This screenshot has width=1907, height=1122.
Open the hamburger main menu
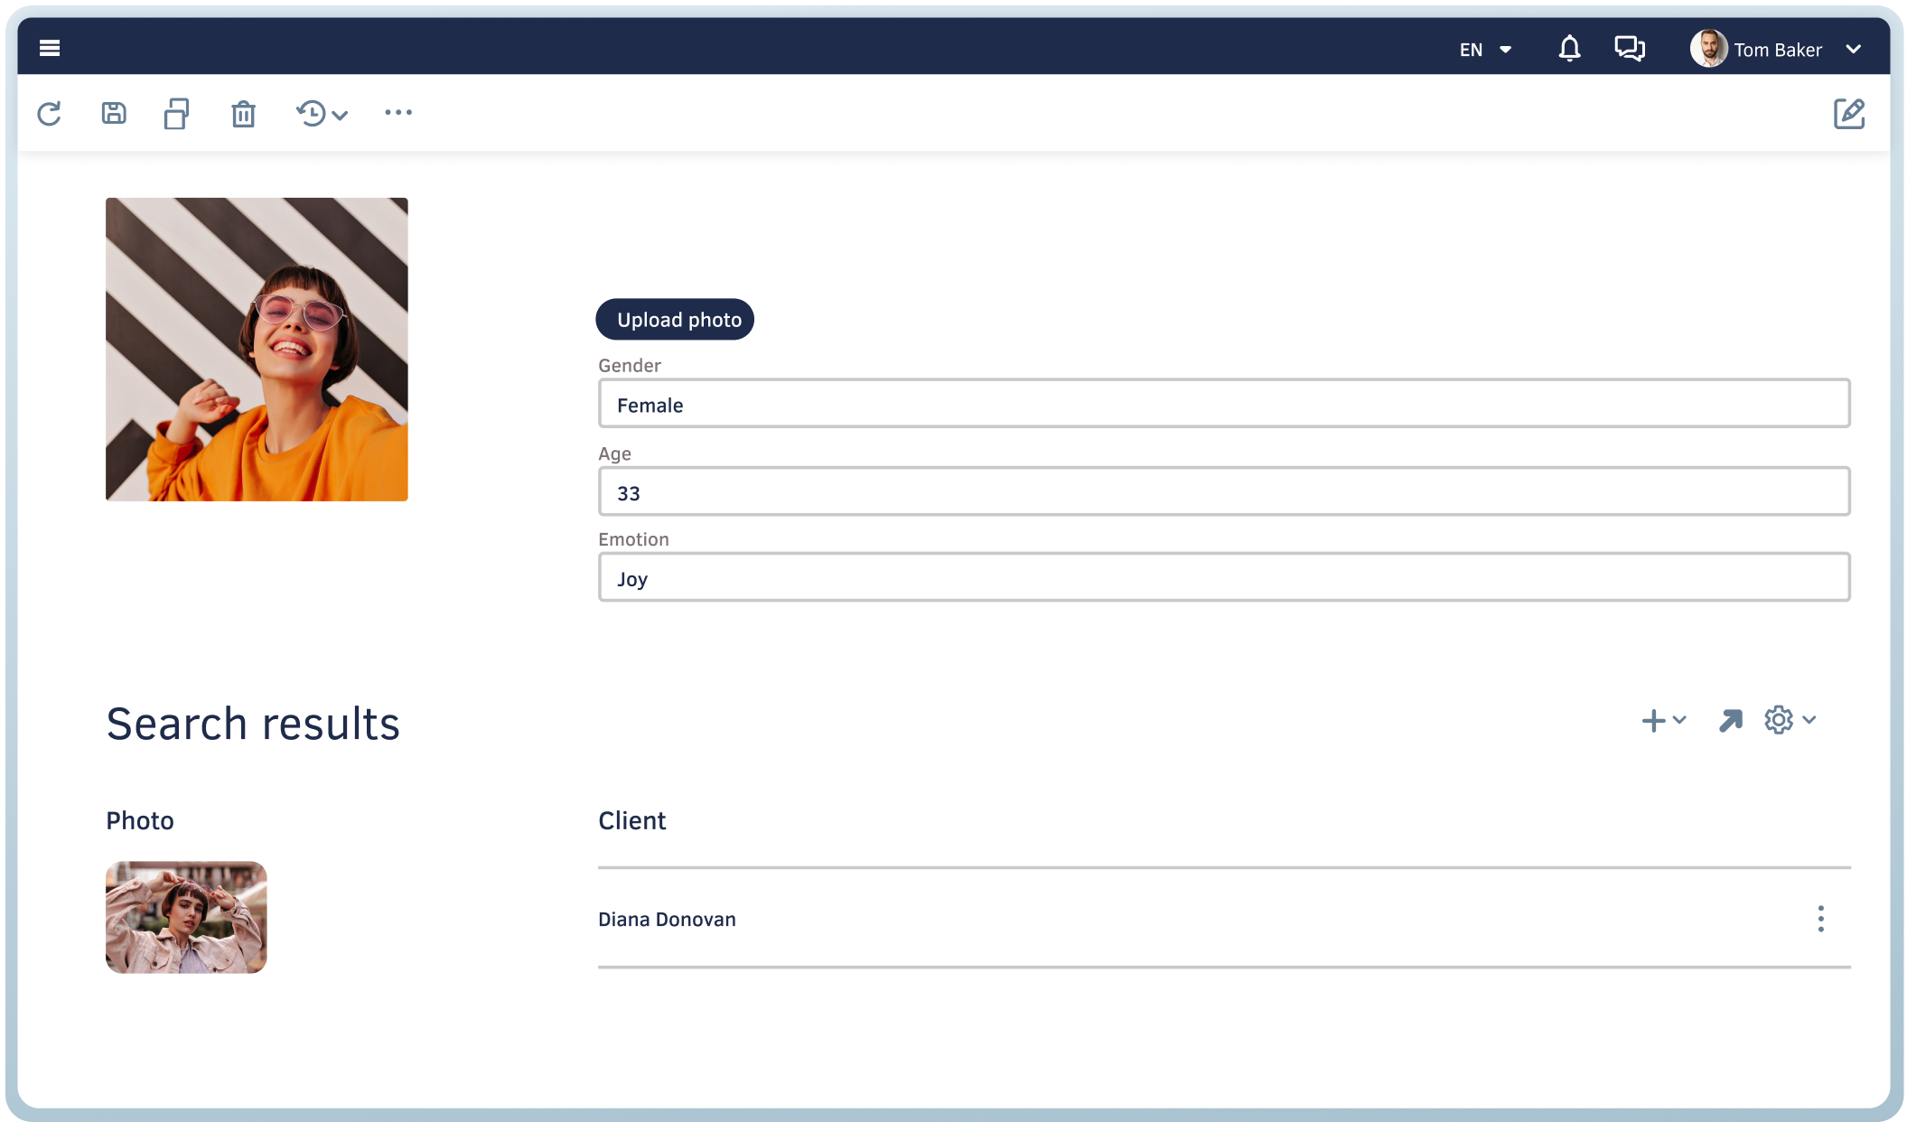pyautogui.click(x=50, y=48)
